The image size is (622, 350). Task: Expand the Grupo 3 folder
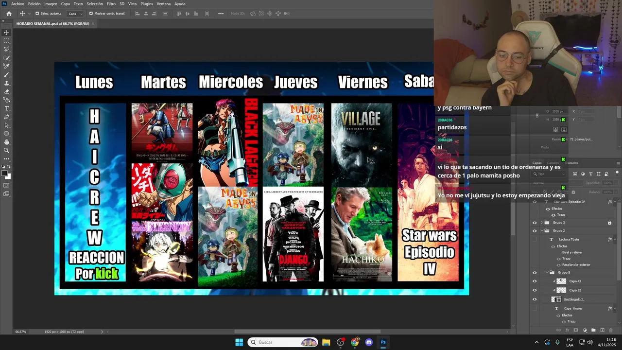542,223
